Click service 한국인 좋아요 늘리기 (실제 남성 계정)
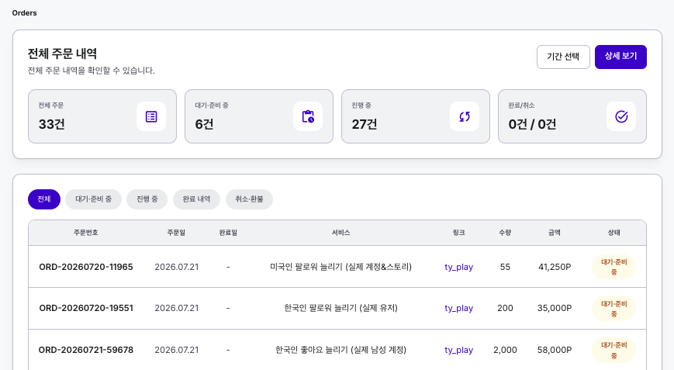 tap(340, 350)
